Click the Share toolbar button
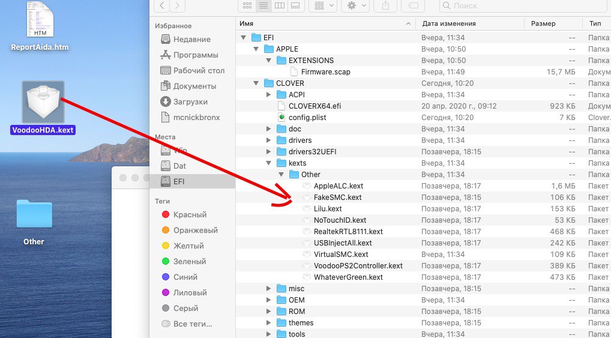 point(385,5)
